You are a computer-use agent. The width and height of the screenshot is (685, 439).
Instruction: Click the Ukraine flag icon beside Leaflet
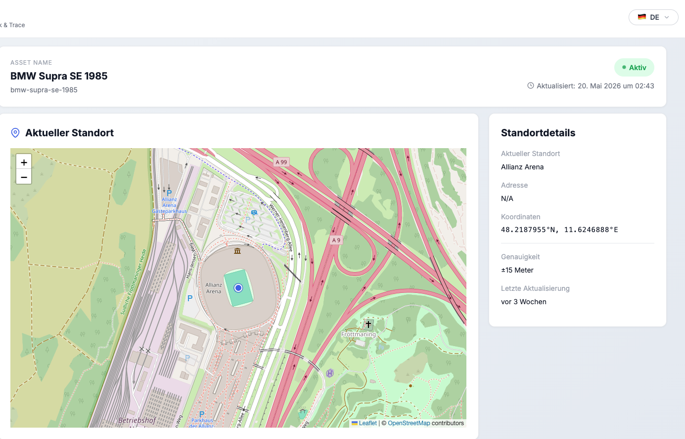pyautogui.click(x=355, y=423)
